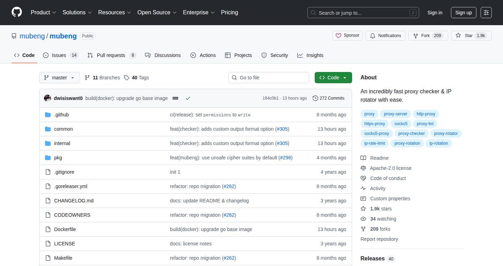Expand the Enterprise menu
503x266 pixels.
(199, 13)
